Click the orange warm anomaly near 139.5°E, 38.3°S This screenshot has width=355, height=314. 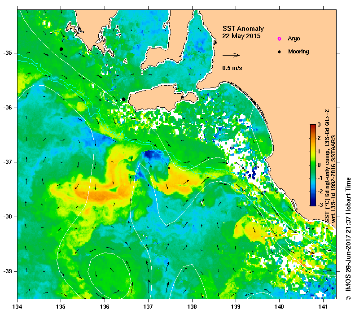[x=254, y=232]
